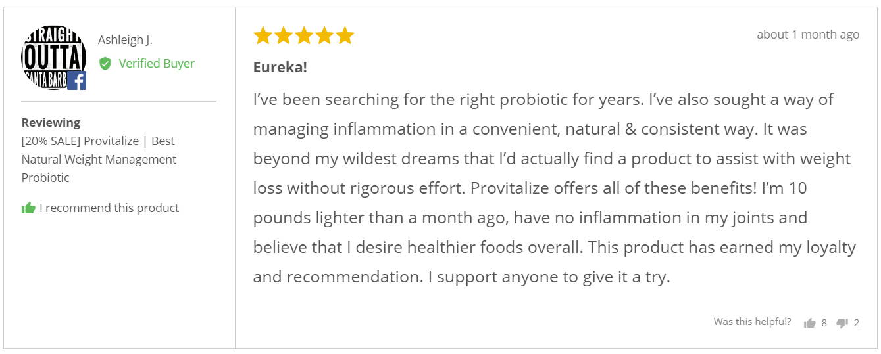This screenshot has height=354, width=881.
Task: Click the thumbs up helpful icon
Action: (810, 322)
